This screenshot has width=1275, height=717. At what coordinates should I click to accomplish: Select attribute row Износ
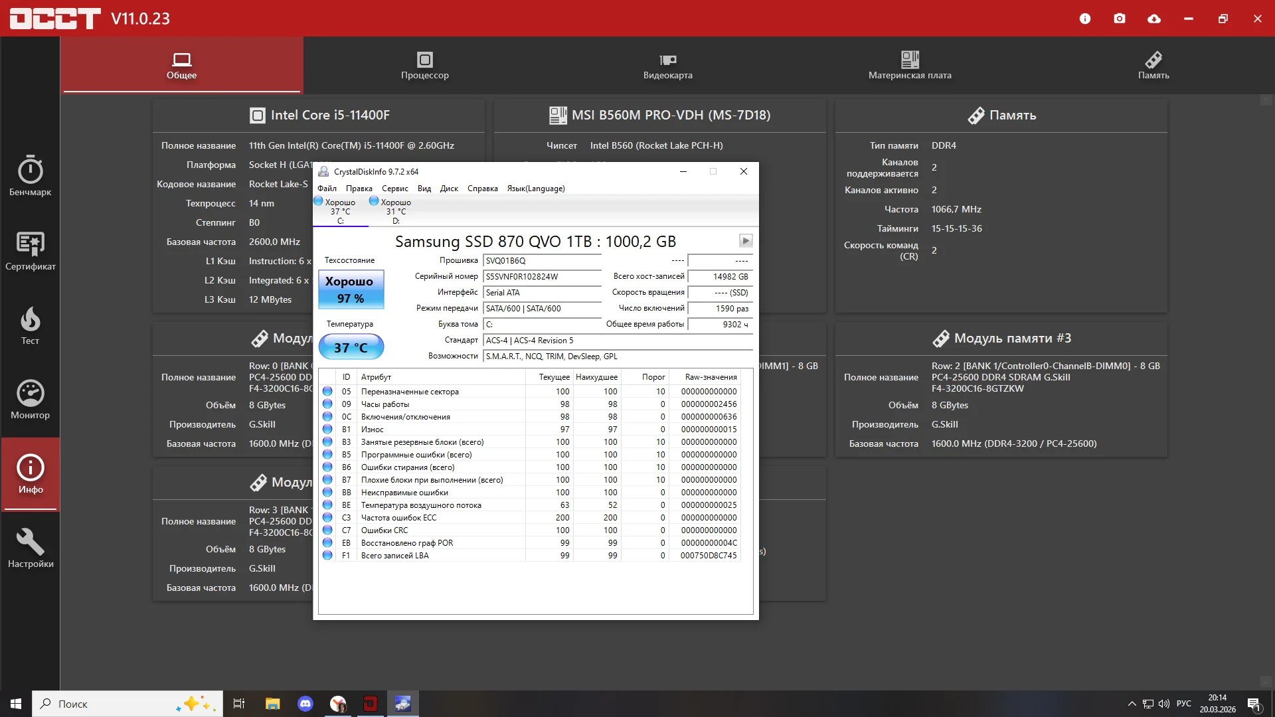coord(530,430)
